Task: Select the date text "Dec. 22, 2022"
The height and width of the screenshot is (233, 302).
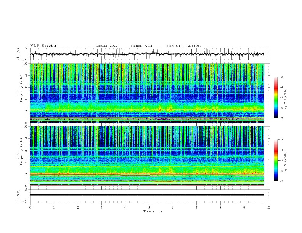Action: [x=106, y=46]
